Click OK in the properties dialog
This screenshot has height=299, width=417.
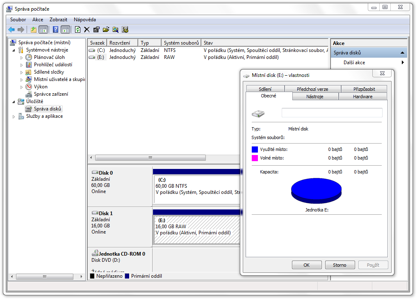[x=307, y=265]
